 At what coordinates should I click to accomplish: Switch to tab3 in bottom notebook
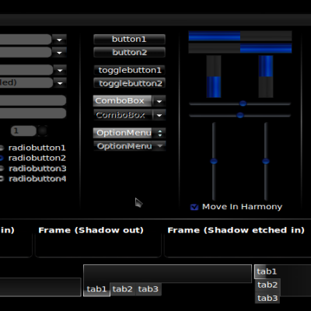pyautogui.click(x=149, y=289)
